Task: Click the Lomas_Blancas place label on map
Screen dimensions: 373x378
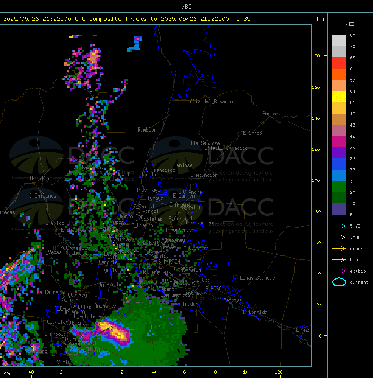Action: tap(257, 278)
